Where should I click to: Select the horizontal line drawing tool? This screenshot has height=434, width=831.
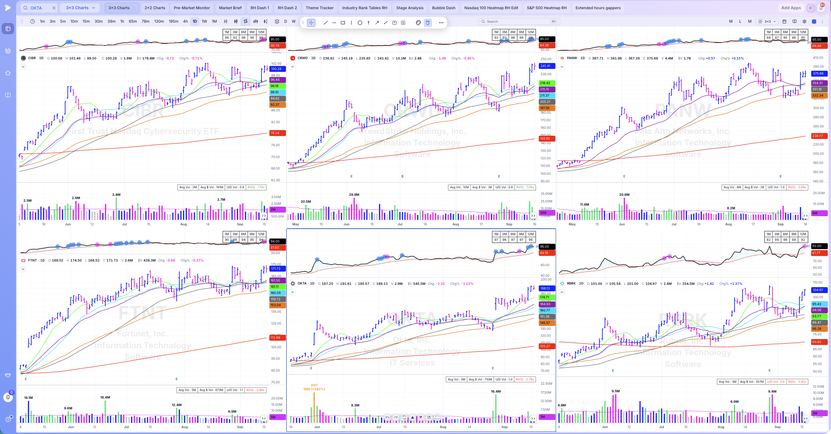[334, 23]
